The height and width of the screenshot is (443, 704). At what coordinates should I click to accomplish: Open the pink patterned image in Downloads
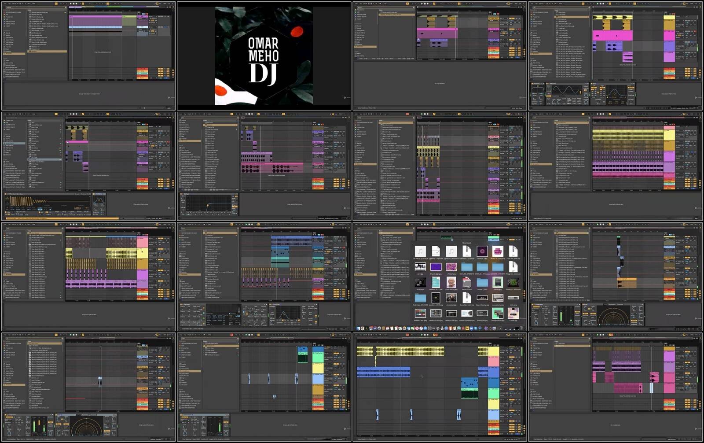[x=451, y=267]
